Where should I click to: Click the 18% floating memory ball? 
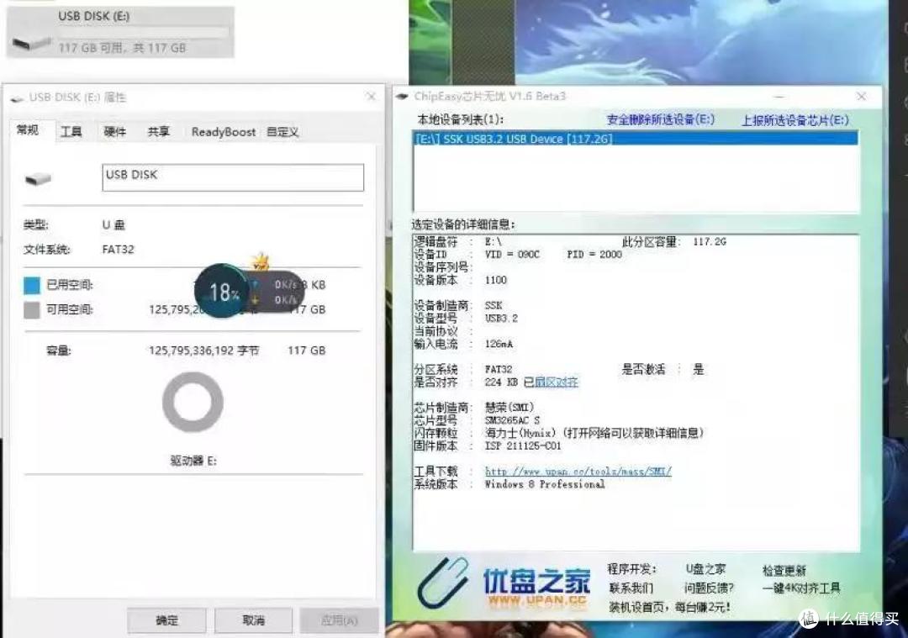[223, 291]
